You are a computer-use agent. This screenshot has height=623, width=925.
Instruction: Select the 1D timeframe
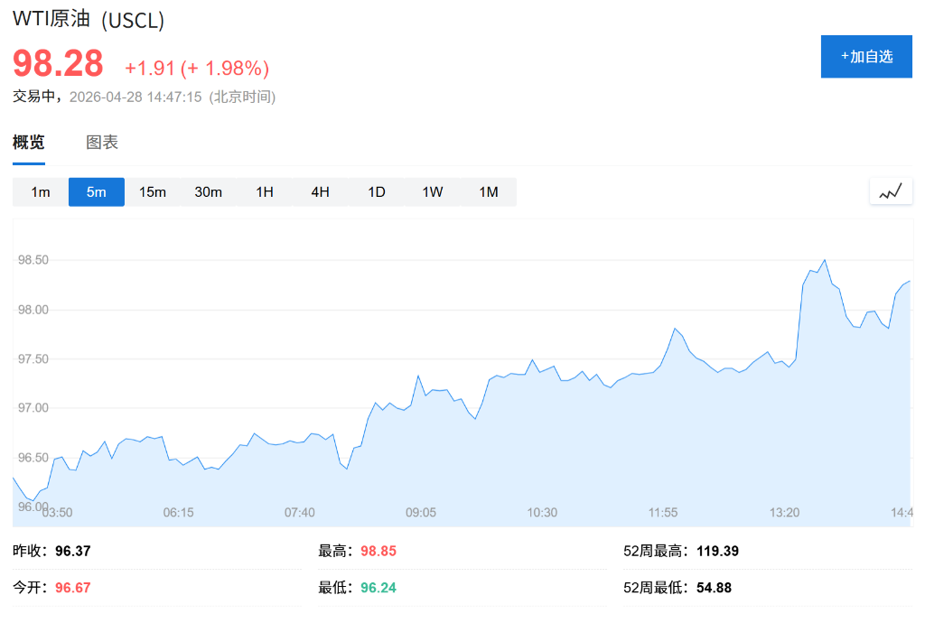(x=376, y=191)
